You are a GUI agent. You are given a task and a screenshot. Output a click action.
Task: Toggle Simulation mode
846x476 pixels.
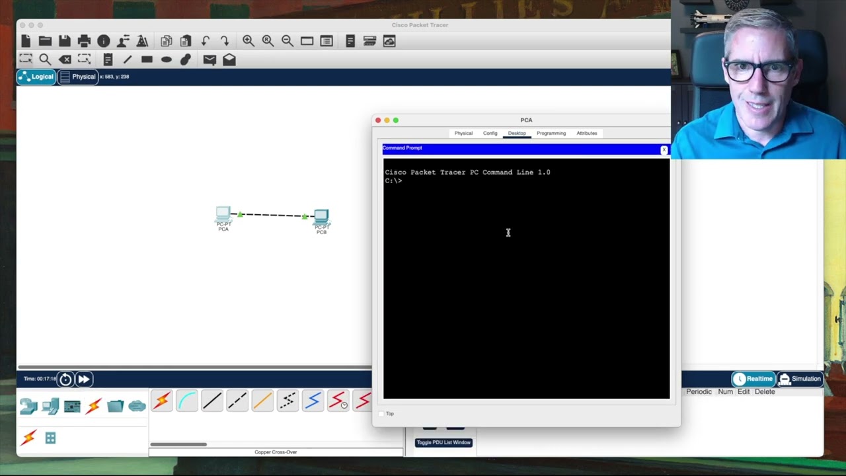pyautogui.click(x=800, y=379)
